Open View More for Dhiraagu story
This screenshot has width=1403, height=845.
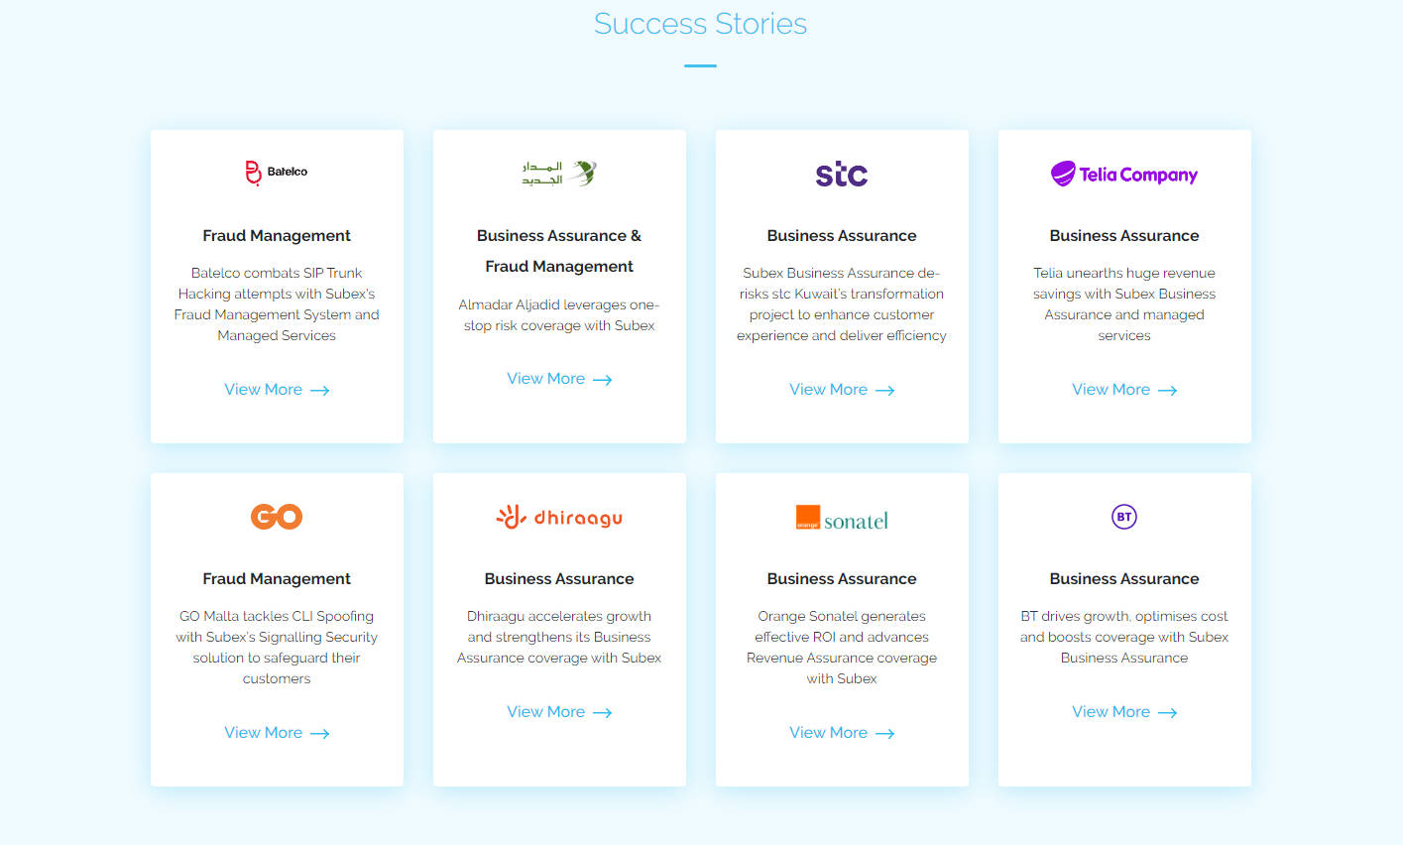point(559,712)
